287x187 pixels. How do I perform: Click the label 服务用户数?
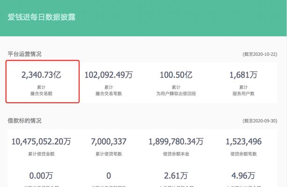point(243,93)
